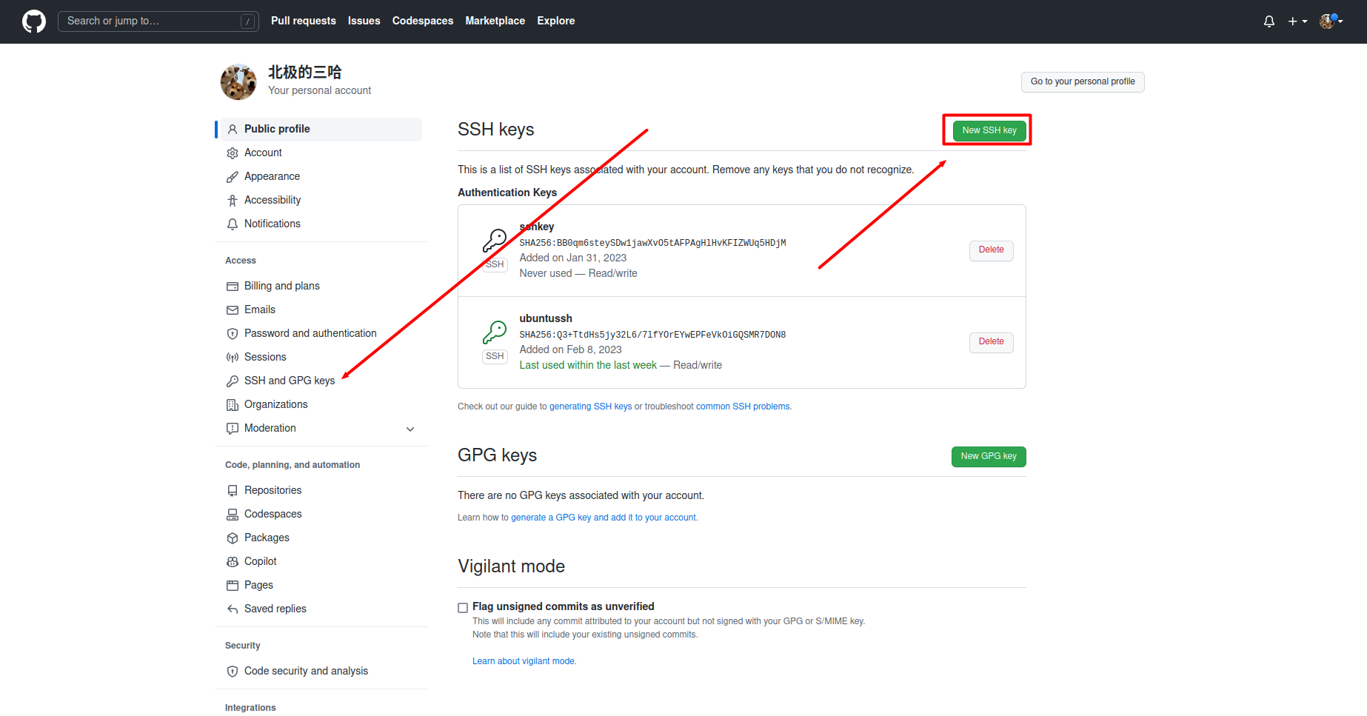Click the profile avatar picture
Image resolution: width=1367 pixels, height=716 pixels.
point(238,81)
